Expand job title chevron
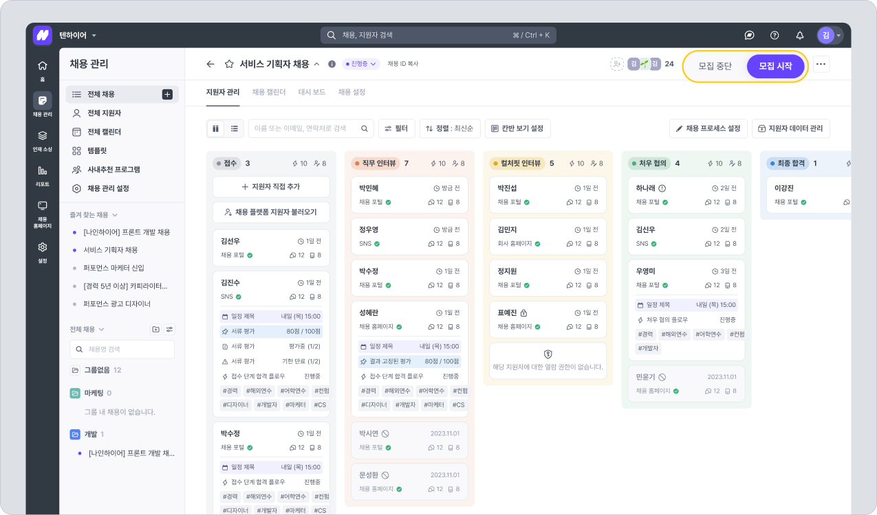Viewport: 877px width, 515px height. (x=316, y=64)
